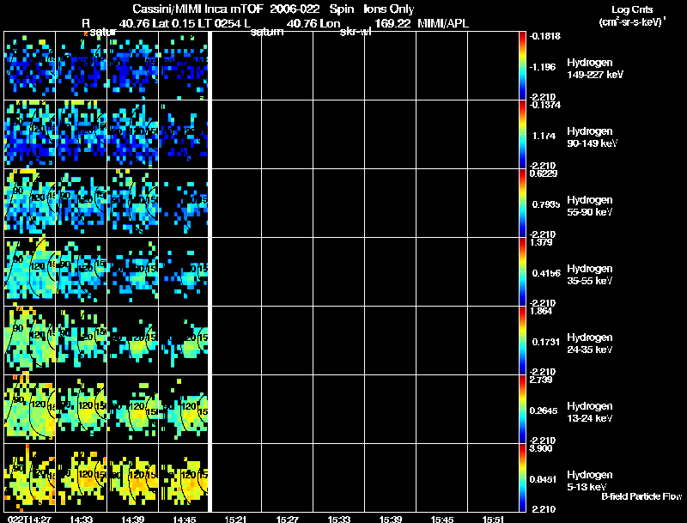The height and width of the screenshot is (523, 687).
Task: Click the 'Hydrogen 55-90 keV' row label
Action: (x=590, y=206)
